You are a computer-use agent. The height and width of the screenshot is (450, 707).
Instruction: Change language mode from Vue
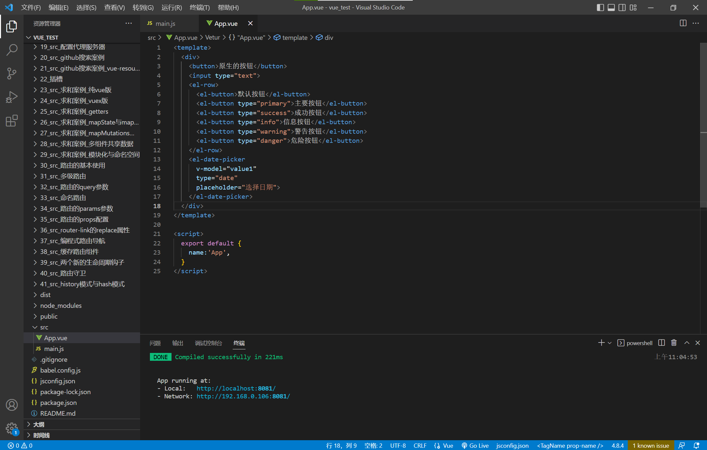tap(448, 445)
